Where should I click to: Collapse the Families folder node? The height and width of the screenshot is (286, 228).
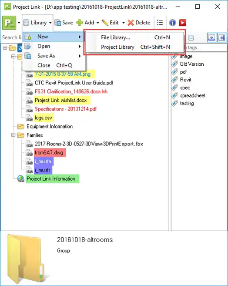(13, 135)
